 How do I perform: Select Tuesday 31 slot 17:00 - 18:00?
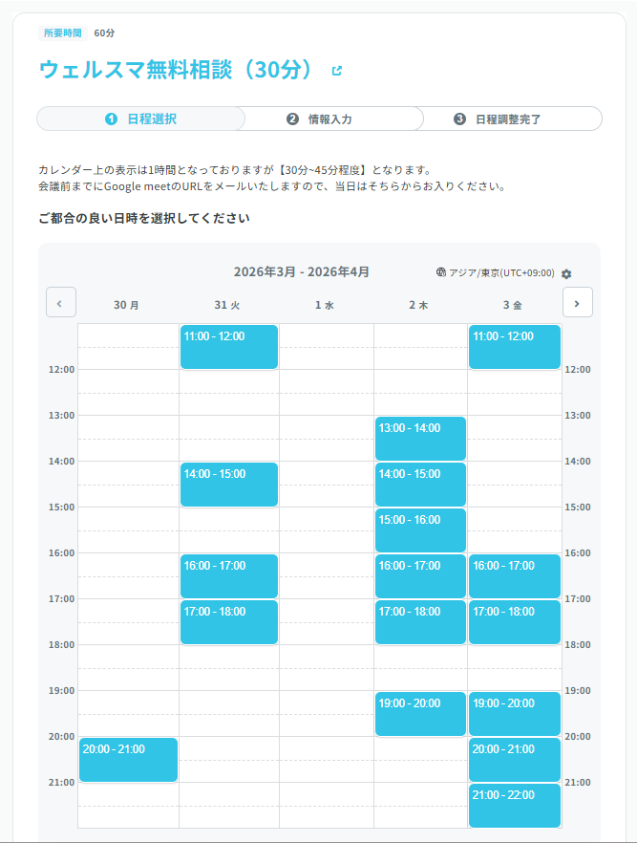229,622
